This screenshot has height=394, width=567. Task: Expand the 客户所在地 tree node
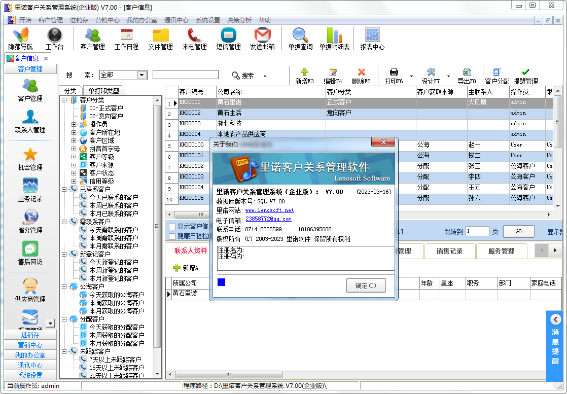click(74, 133)
